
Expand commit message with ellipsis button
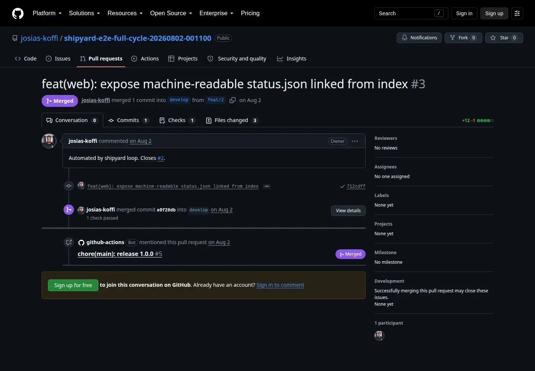[267, 186]
